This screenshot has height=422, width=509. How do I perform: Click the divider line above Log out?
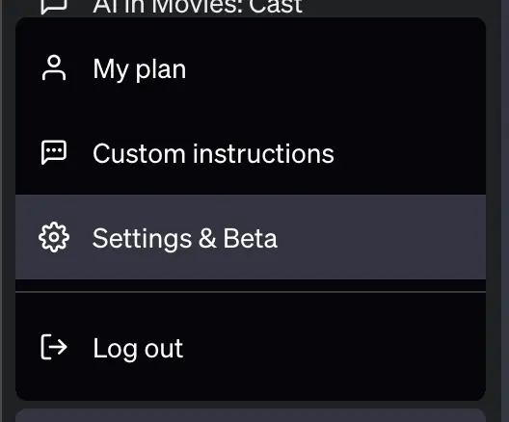tap(251, 292)
